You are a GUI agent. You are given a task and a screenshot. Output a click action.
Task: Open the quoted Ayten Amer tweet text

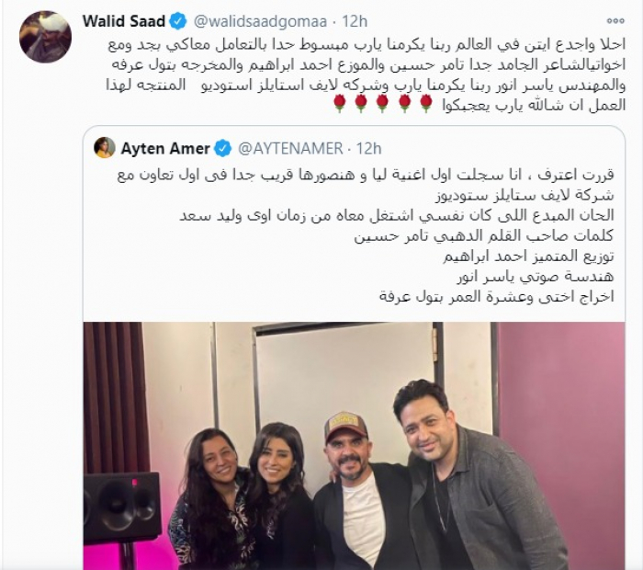pos(367,235)
